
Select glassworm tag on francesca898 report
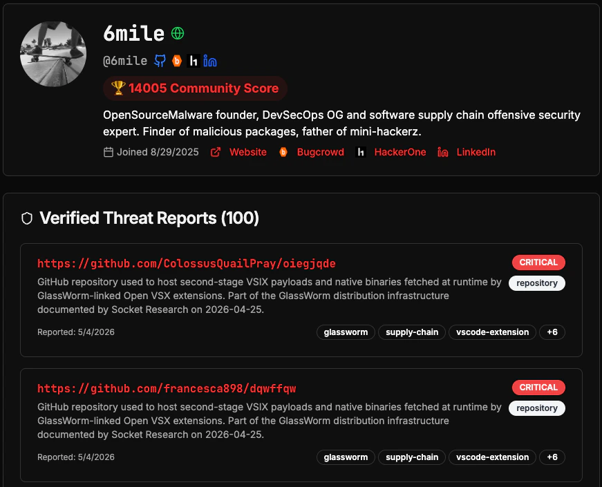[346, 457]
